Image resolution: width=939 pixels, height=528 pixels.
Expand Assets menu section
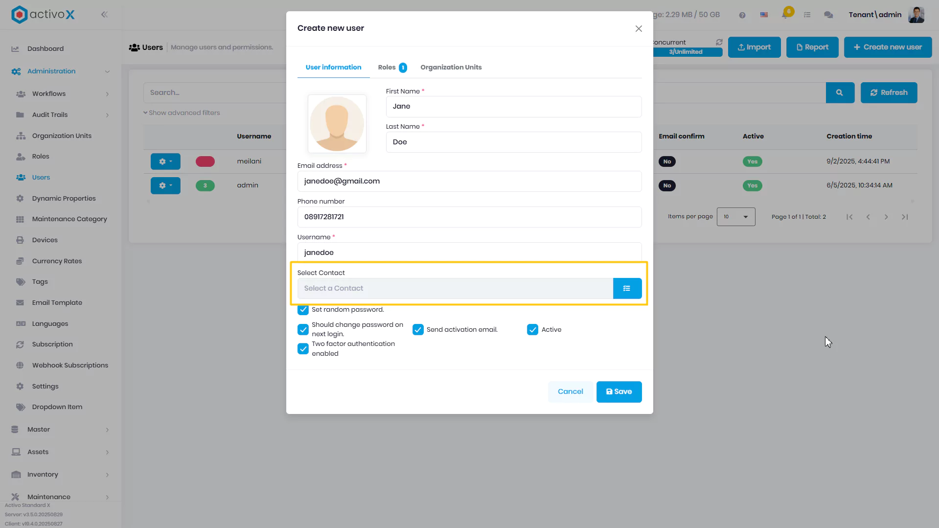point(107,452)
